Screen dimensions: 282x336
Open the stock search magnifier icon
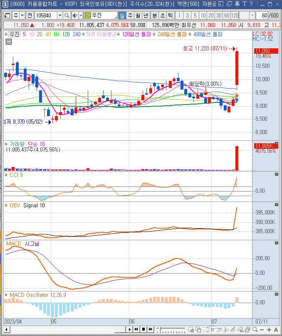point(67,15)
